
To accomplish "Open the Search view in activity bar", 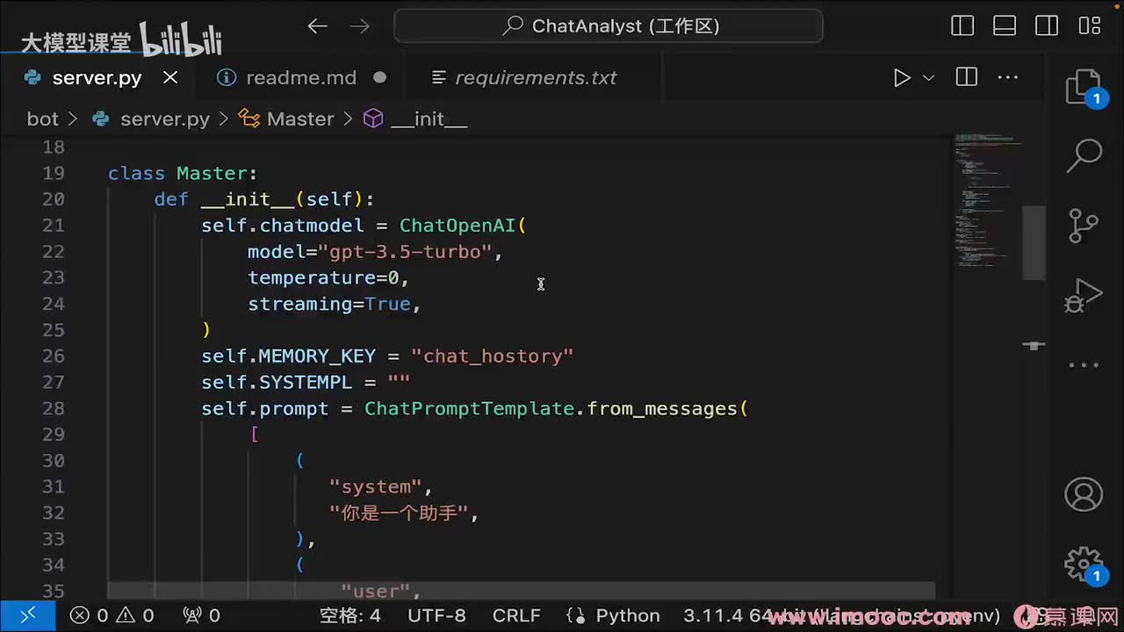I will coord(1084,155).
